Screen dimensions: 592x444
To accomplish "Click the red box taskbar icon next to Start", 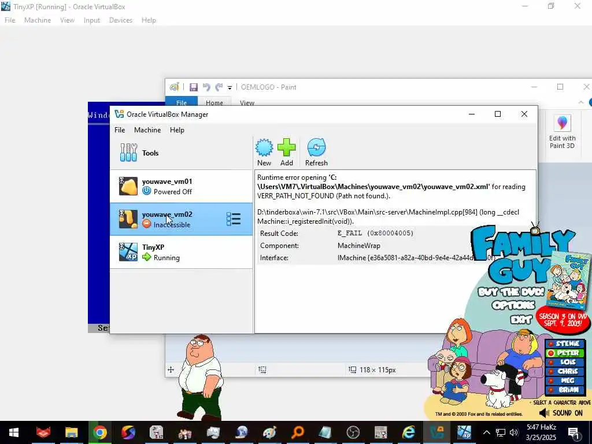I will [43, 432].
